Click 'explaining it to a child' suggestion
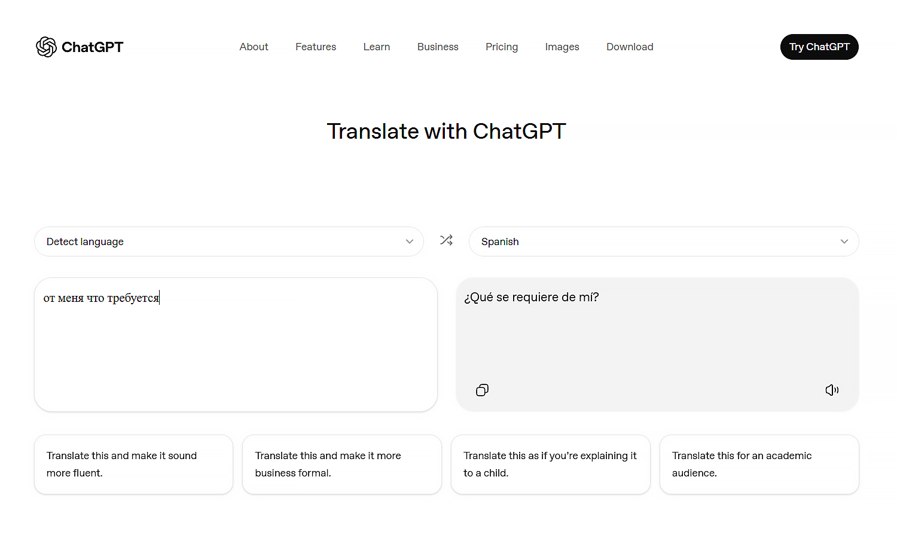 coord(550,464)
